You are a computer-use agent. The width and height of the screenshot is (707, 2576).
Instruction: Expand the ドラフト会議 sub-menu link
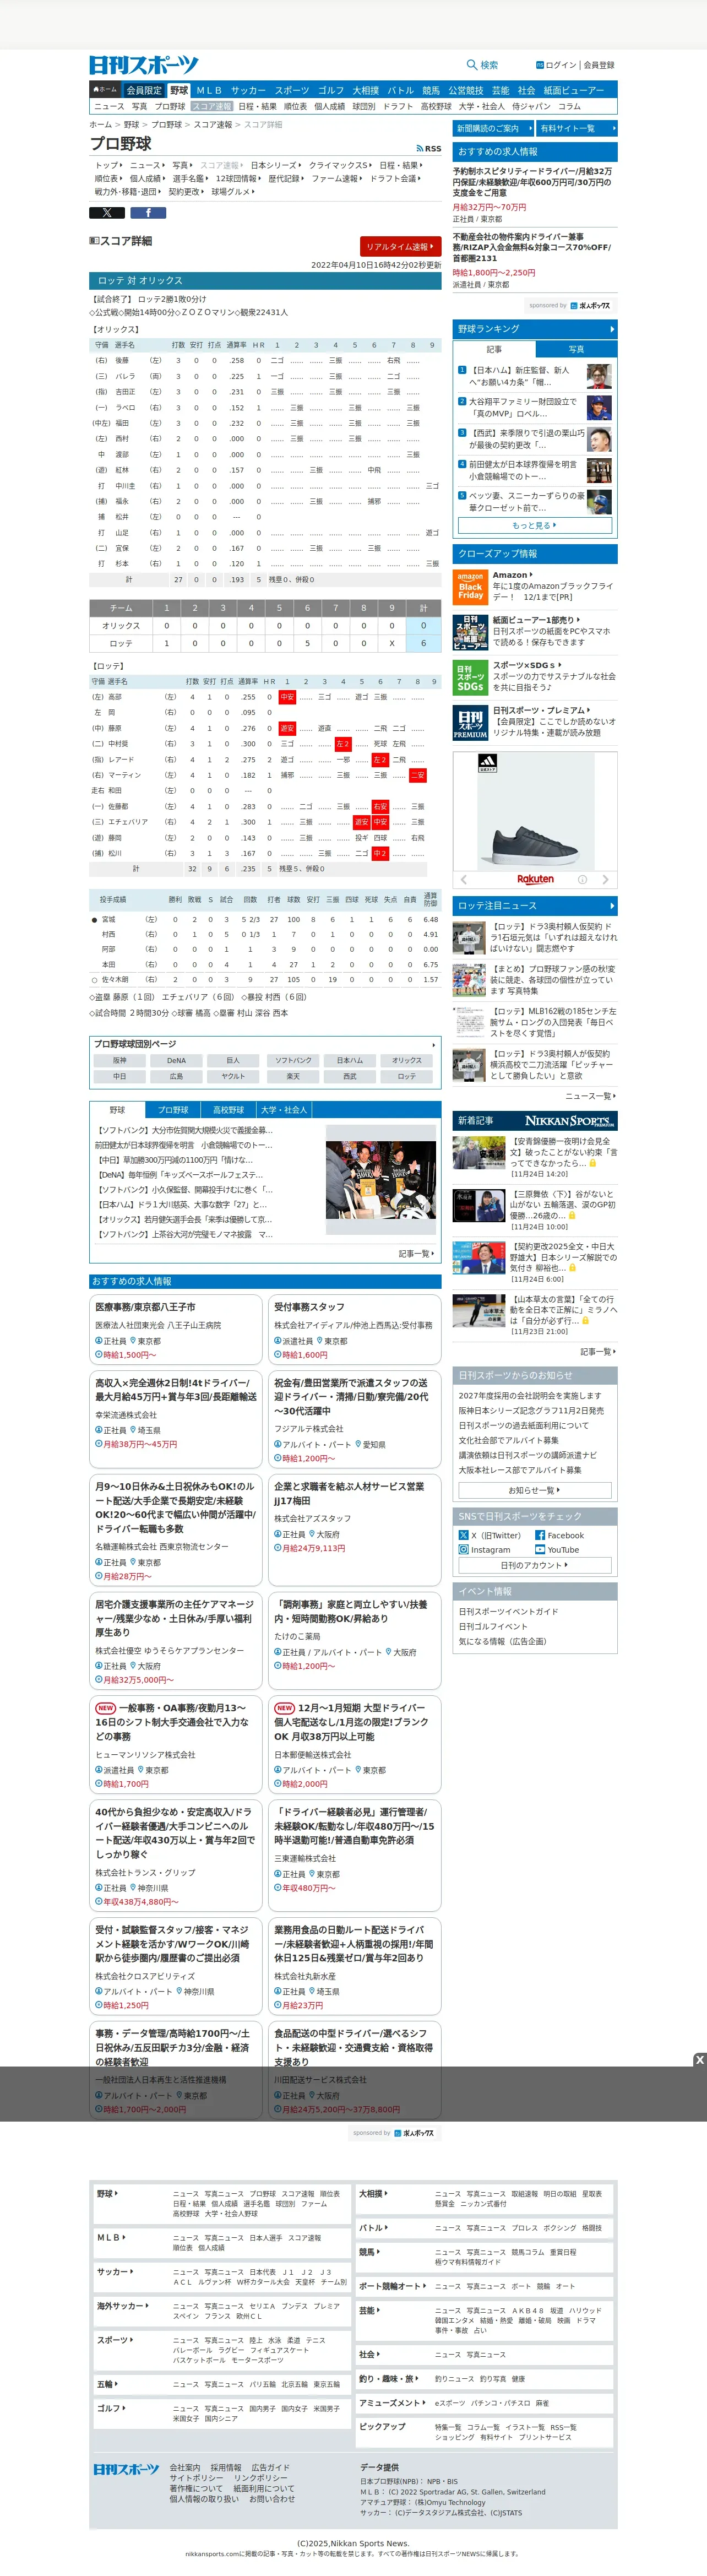click(395, 178)
